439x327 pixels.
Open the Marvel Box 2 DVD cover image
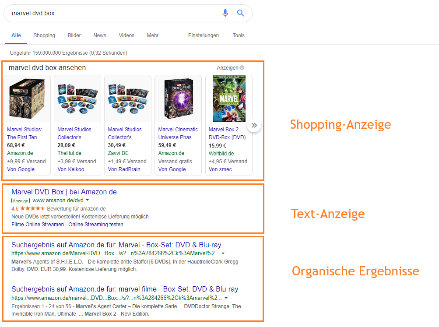229,98
